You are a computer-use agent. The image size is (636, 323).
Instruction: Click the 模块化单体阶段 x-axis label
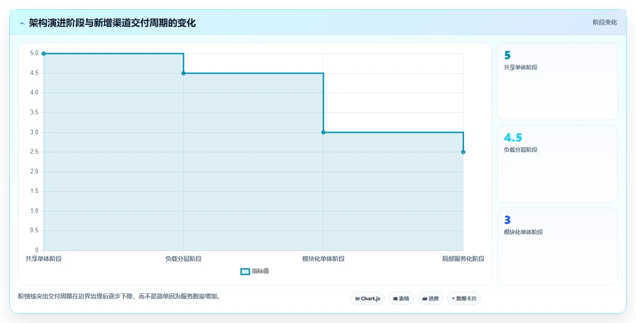[x=324, y=259]
